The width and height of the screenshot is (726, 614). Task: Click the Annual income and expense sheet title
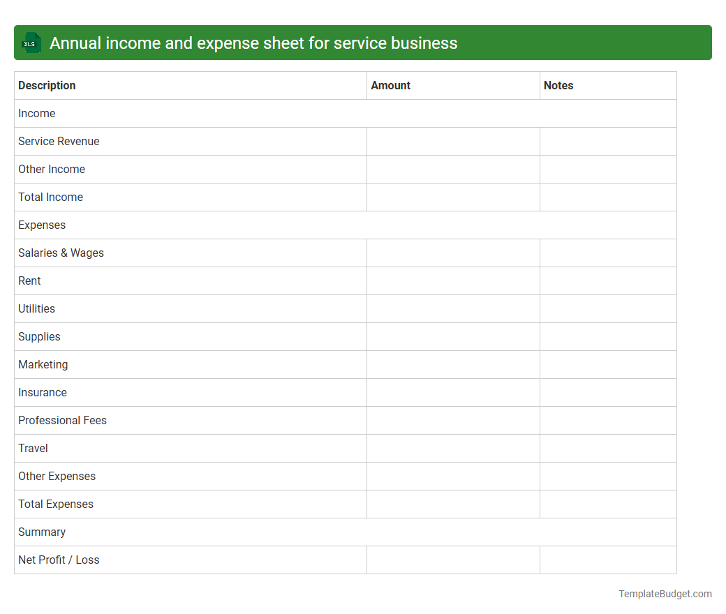click(x=253, y=43)
